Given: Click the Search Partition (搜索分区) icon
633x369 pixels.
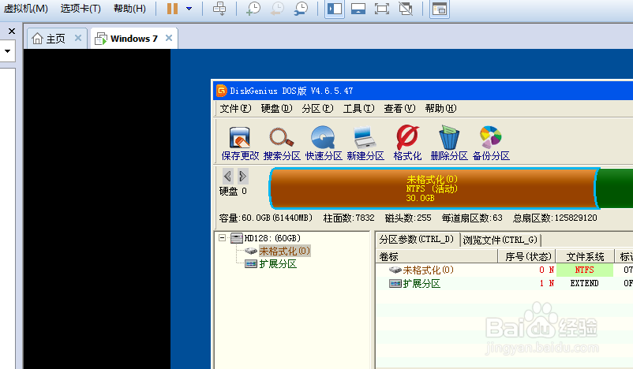Looking at the screenshot, I should coord(282,143).
